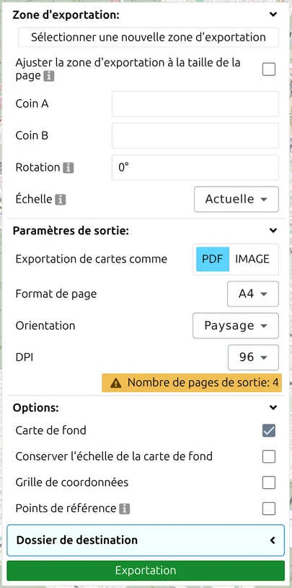
Task: Click the 'Orientation' label
Action: [x=45, y=325]
